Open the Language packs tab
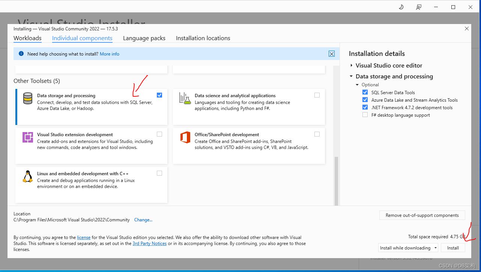Viewport: 481px width, 272px height. [144, 38]
